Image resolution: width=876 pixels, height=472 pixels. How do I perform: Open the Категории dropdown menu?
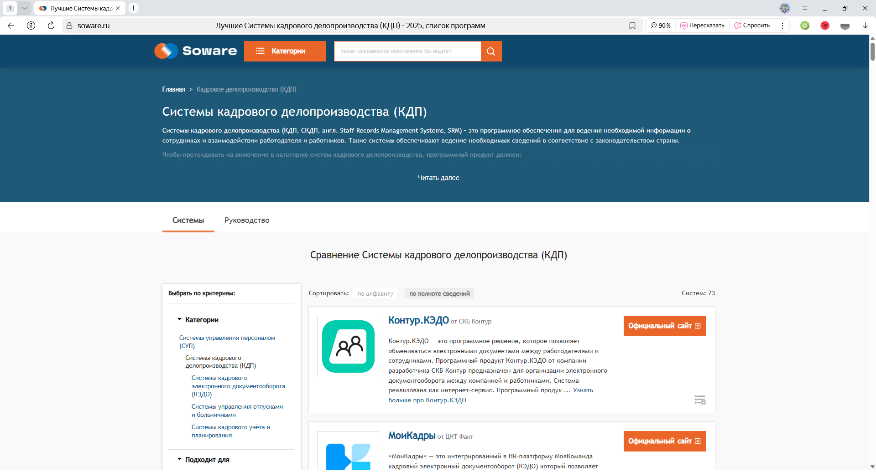[x=285, y=51]
